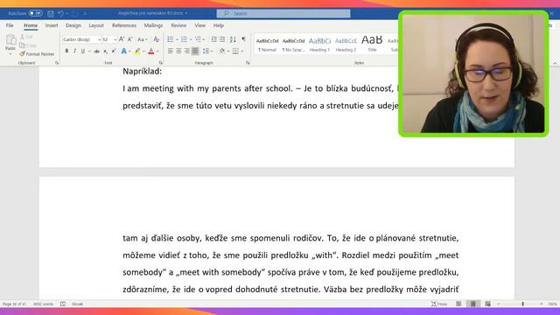This screenshot has height=315, width=560.
Task: Open the Mailings tab
Action: coord(153,25)
